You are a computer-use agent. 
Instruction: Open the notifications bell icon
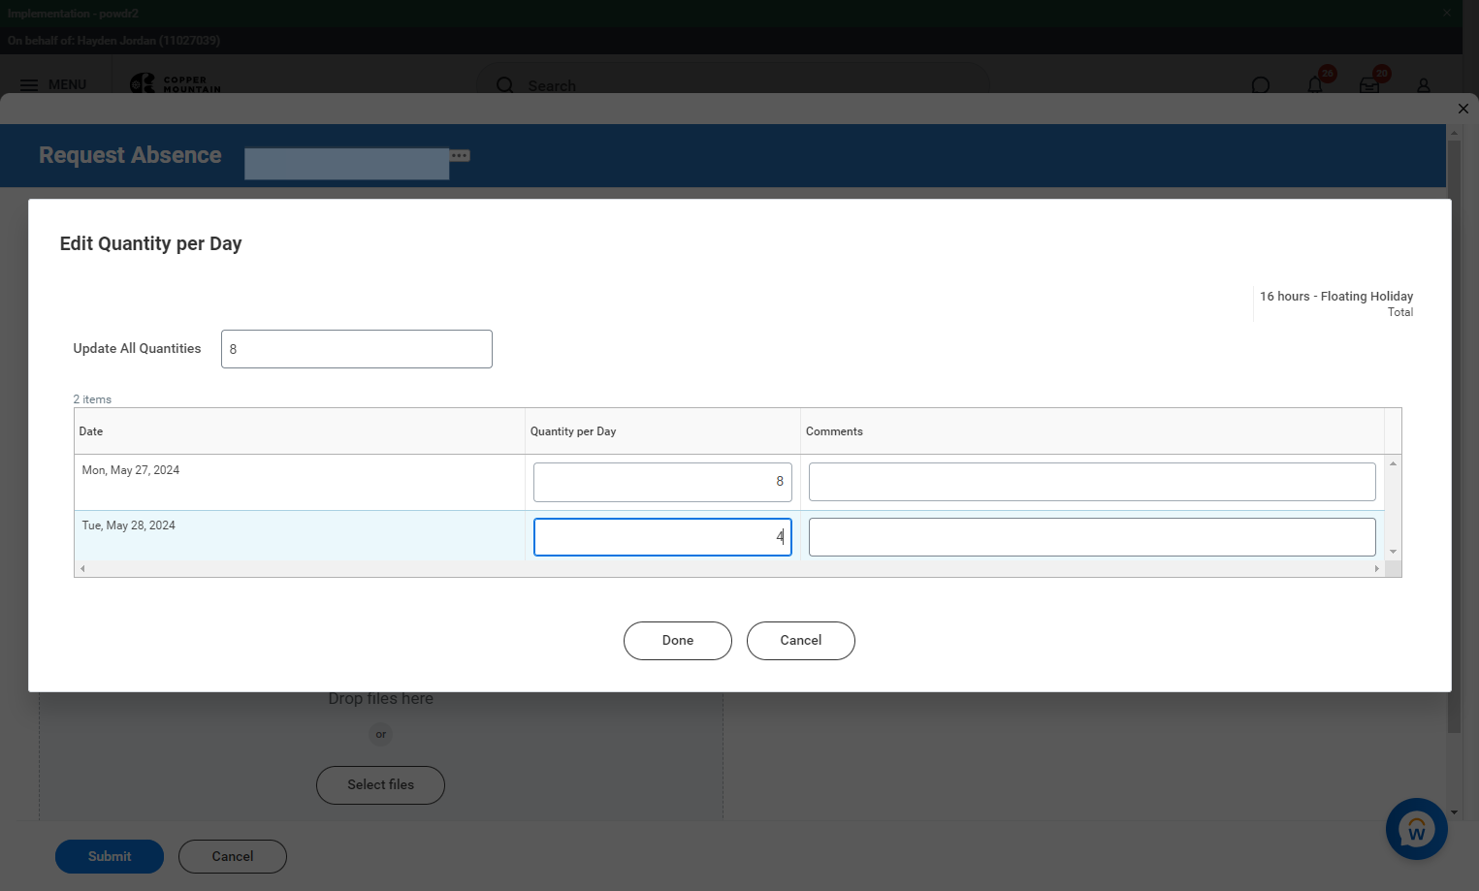point(1315,85)
